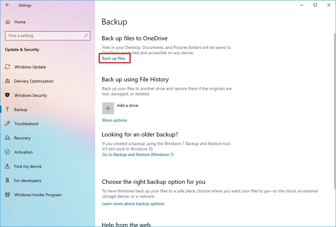Open Activation settings
Image resolution: width=336 pixels, height=227 pixels.
click(x=23, y=152)
